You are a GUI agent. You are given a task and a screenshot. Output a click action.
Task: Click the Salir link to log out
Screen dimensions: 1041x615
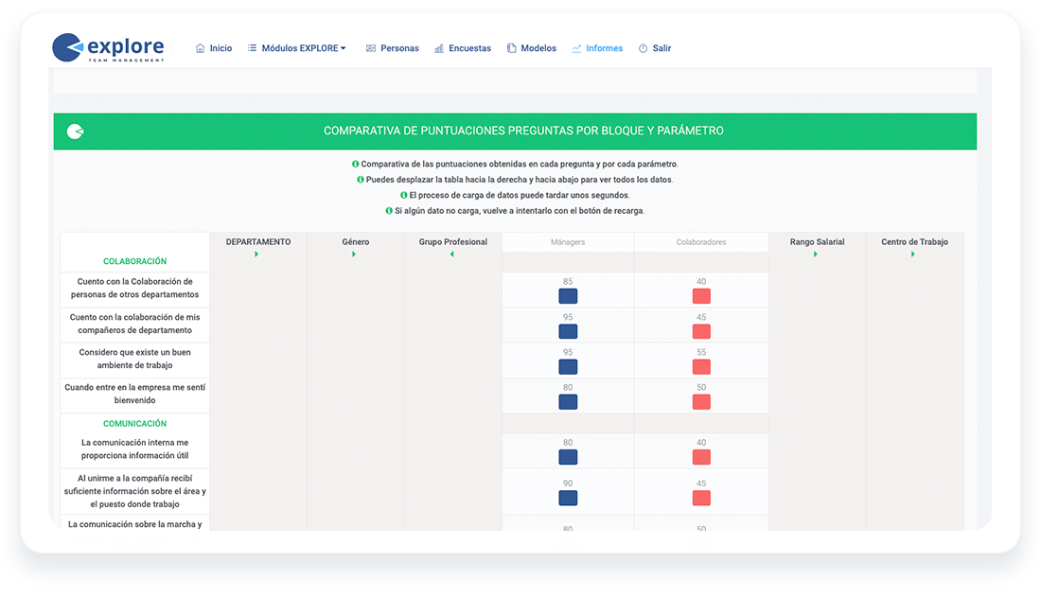662,48
